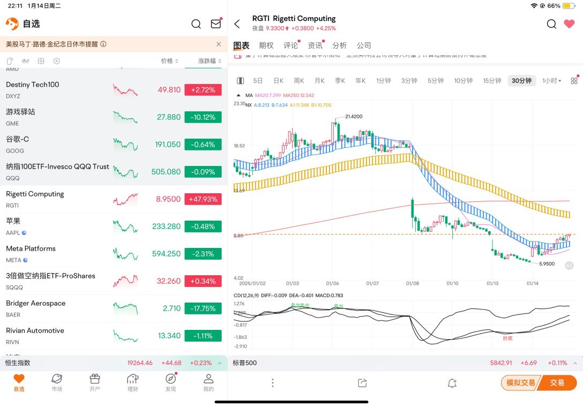Tap the CD(12,26,9) indicator label
This screenshot has width=583, height=407.
246,296
